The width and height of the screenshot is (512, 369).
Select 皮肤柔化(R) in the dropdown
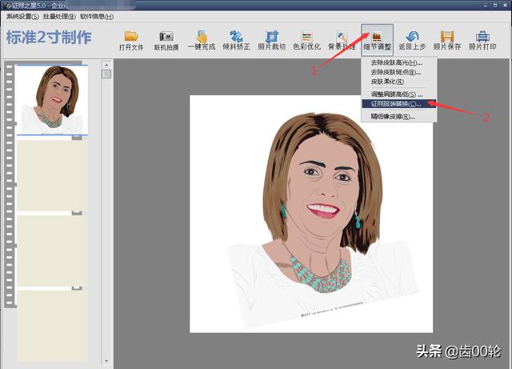pyautogui.click(x=388, y=82)
